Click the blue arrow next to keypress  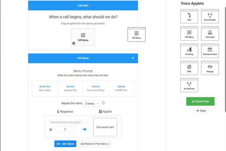pyautogui.click(x=84, y=129)
